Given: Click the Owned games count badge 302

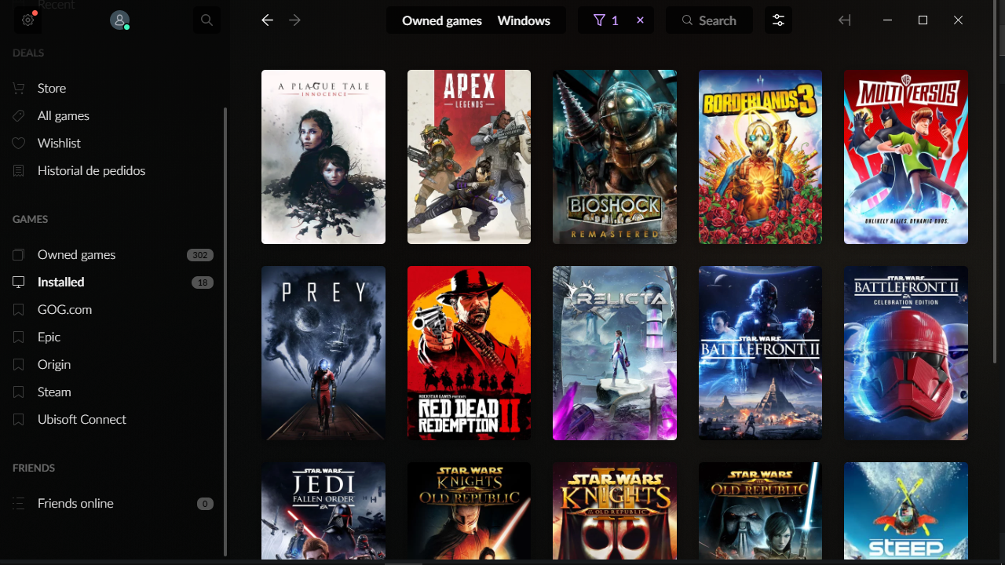Looking at the screenshot, I should 200,255.
